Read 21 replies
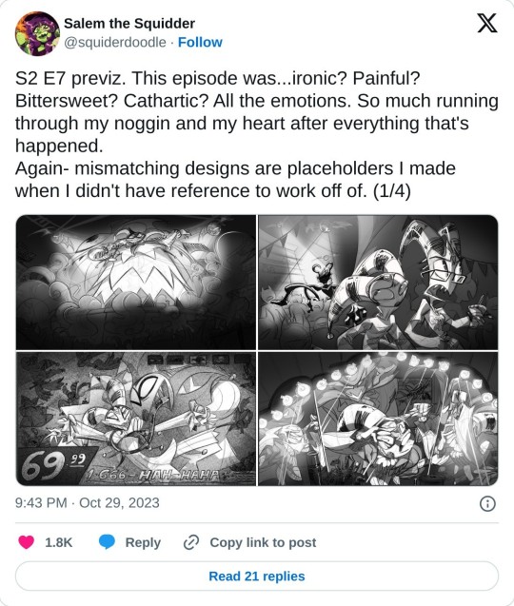This screenshot has height=606, width=514. click(257, 576)
